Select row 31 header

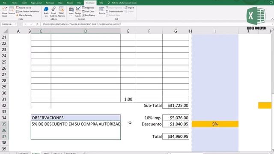[x=4, y=99]
